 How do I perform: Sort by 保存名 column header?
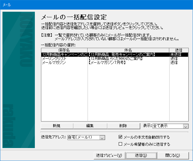pyautogui.click(x=64, y=50)
